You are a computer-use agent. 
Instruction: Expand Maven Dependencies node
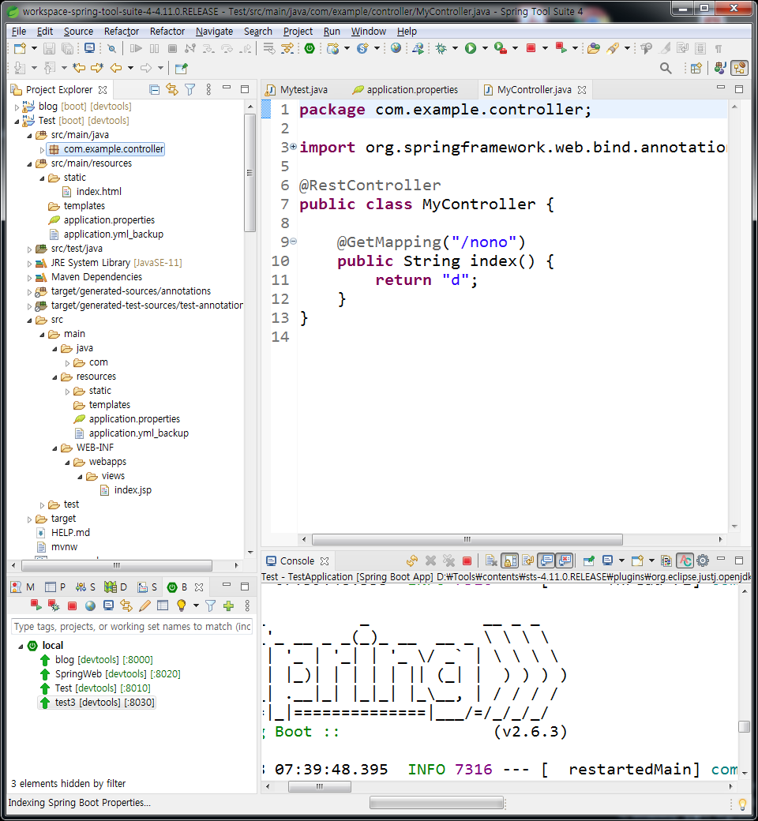(29, 278)
